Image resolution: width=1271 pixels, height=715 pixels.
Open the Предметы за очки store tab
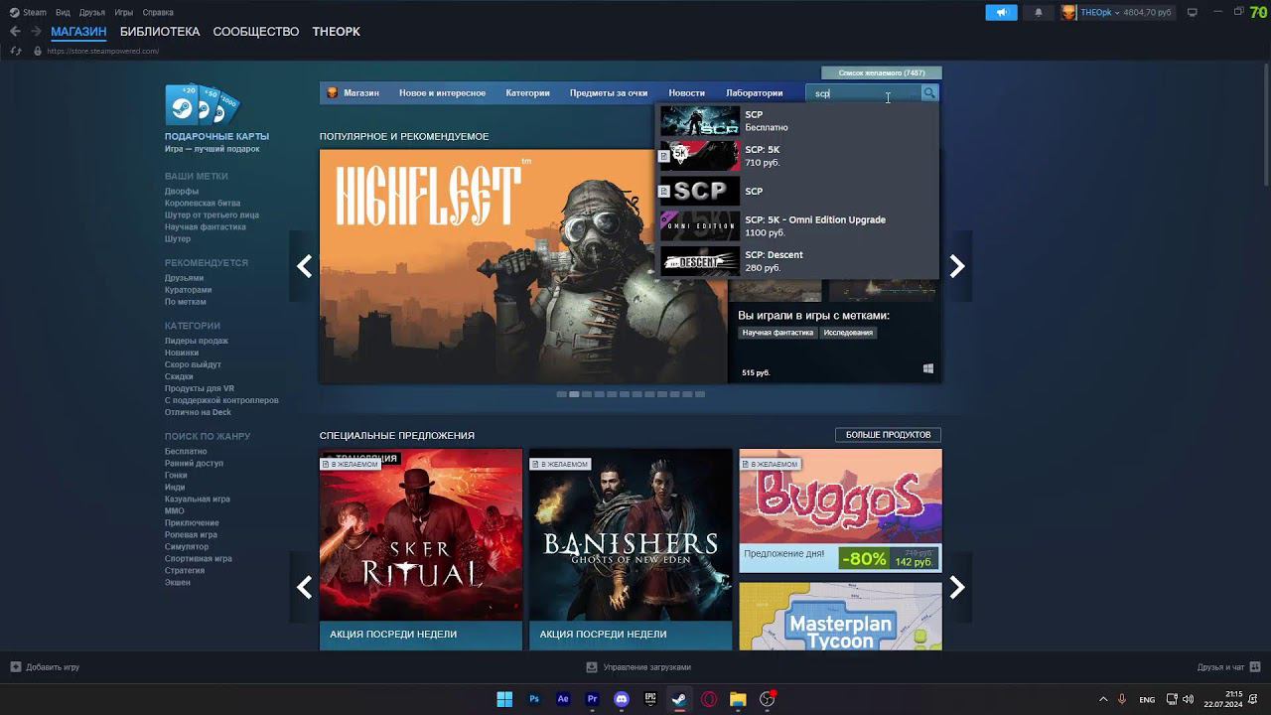(x=609, y=93)
